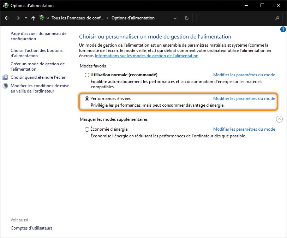The height and width of the screenshot is (238, 287).
Task: Select the 'Économie d'énergie' power plan
Action: 86,129
